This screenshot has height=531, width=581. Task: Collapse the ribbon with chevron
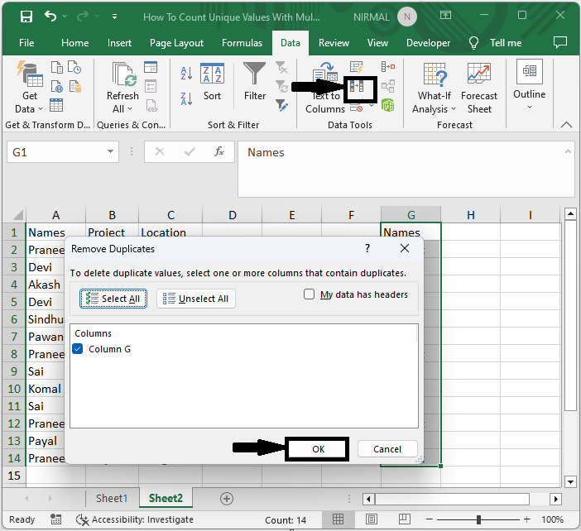click(566, 125)
